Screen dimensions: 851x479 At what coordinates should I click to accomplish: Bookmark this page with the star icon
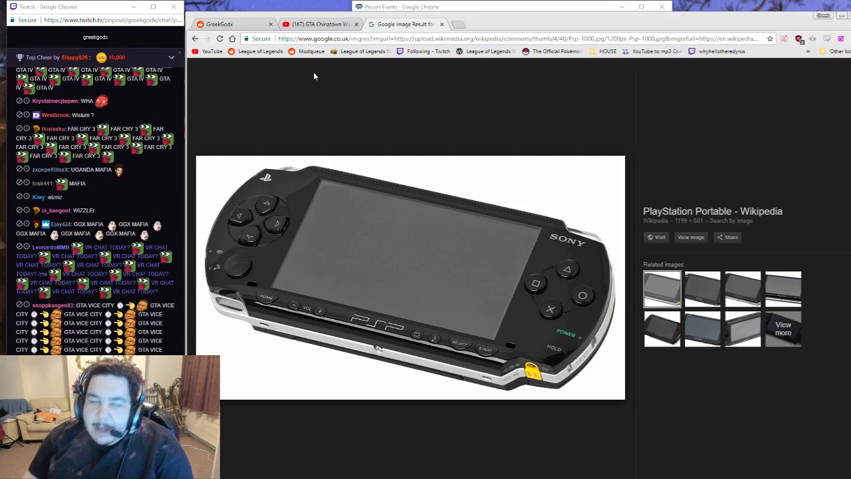click(x=770, y=39)
